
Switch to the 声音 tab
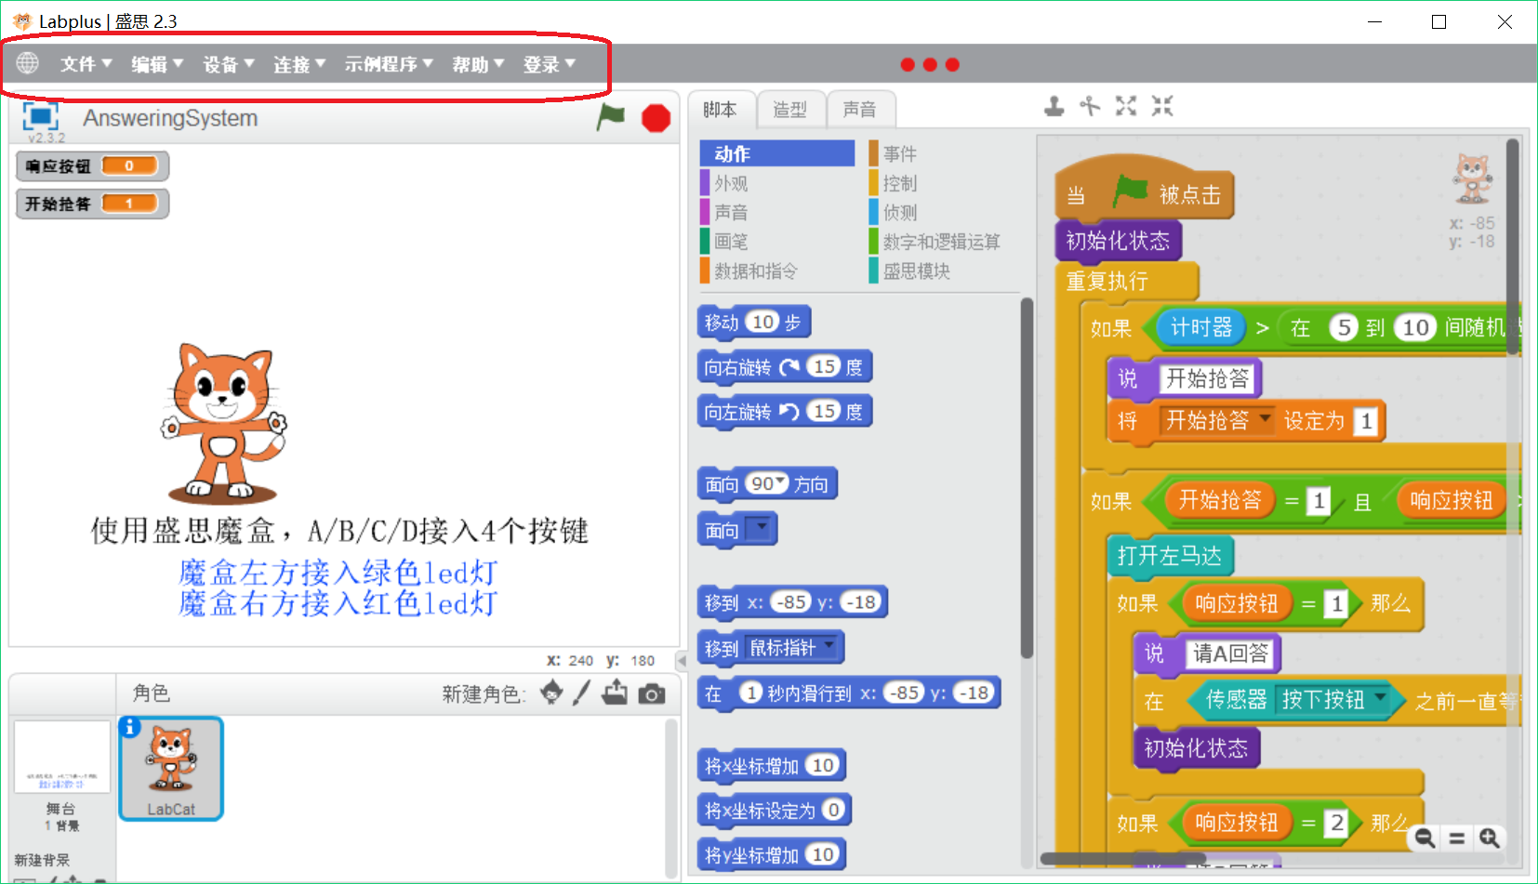pyautogui.click(x=860, y=110)
